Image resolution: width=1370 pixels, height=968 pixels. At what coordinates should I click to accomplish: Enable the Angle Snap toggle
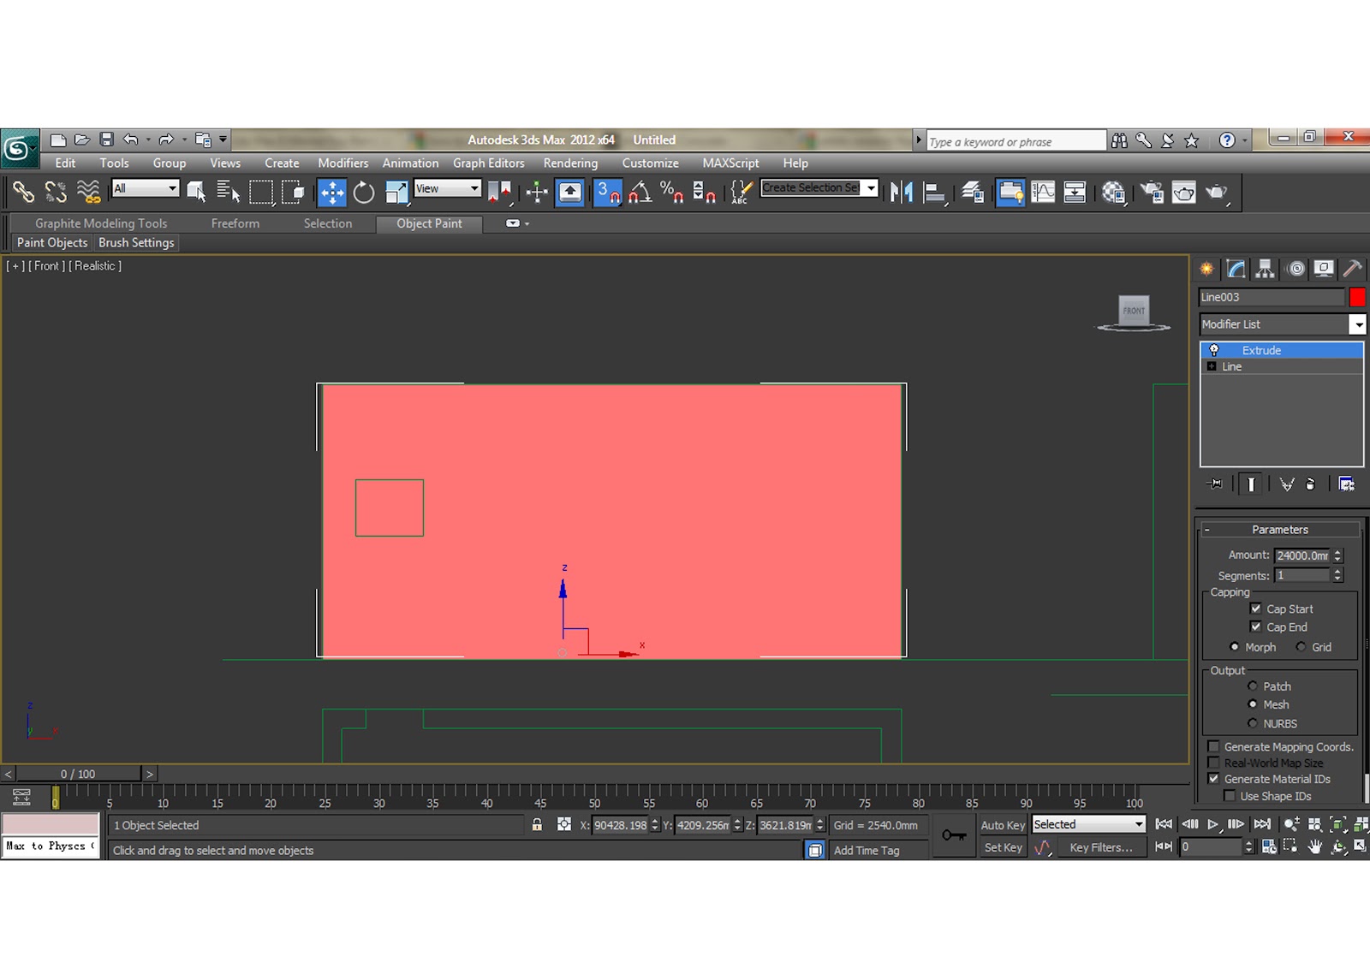pos(639,193)
